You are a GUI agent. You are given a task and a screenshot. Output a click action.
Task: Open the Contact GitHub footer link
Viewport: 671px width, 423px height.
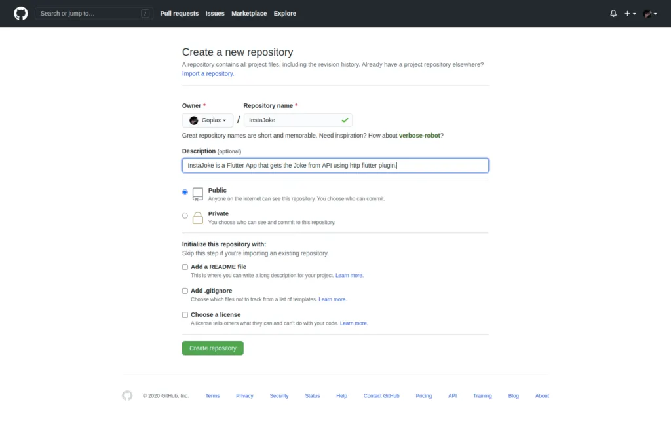pos(381,396)
